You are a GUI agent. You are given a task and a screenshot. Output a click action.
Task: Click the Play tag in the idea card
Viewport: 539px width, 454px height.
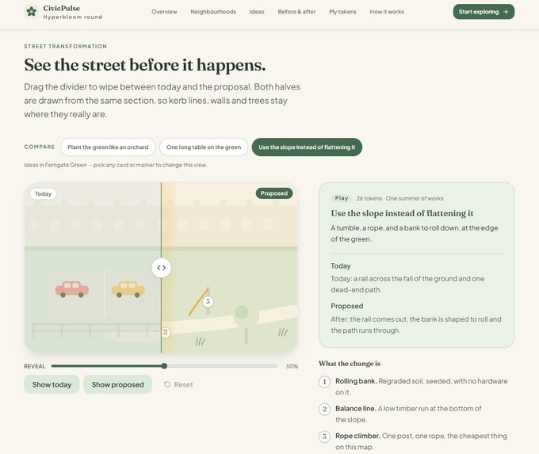click(342, 198)
